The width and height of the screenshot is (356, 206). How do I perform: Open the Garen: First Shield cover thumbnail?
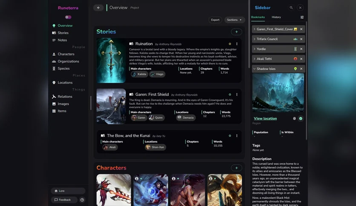pyautogui.click(x=111, y=106)
